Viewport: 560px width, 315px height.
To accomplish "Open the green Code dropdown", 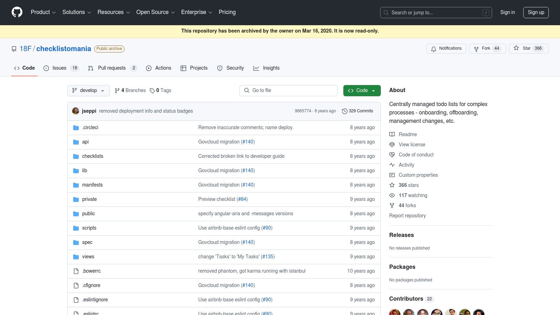I will pyautogui.click(x=362, y=91).
